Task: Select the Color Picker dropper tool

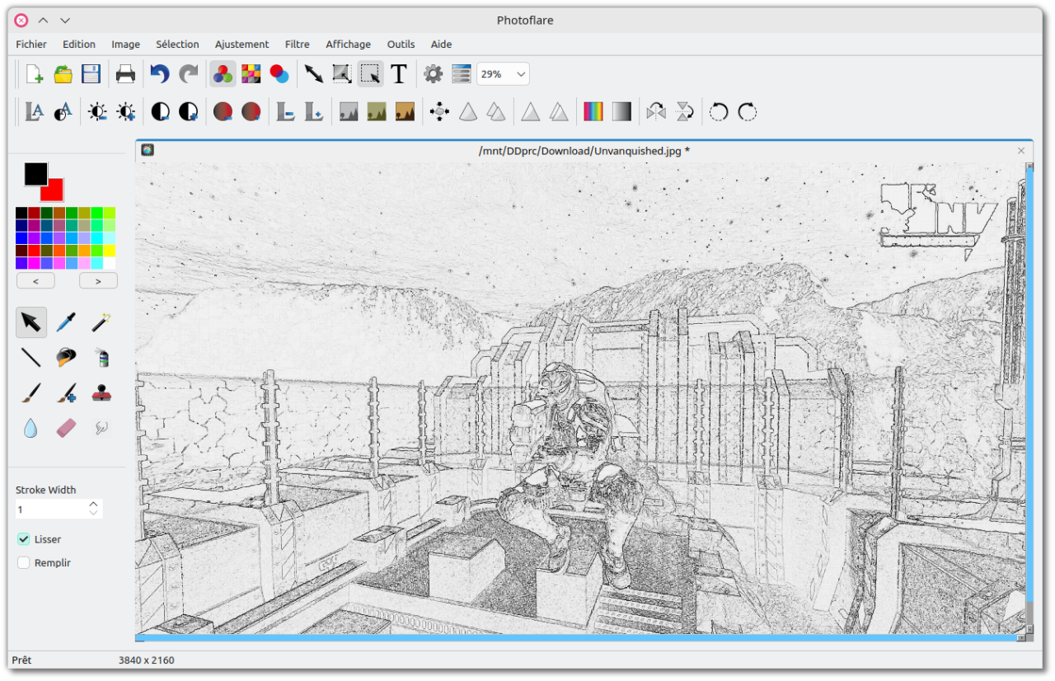Action: coord(66,322)
